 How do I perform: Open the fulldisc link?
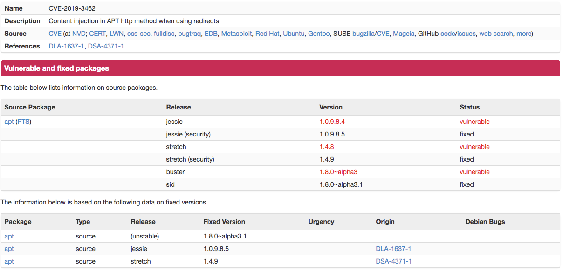point(164,34)
